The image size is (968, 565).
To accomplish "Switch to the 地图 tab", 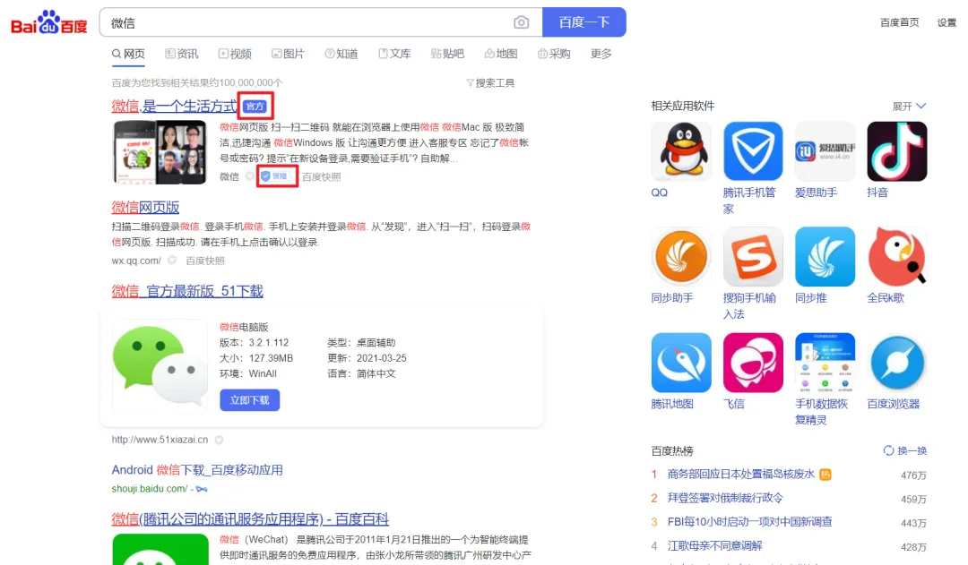I will pos(501,54).
